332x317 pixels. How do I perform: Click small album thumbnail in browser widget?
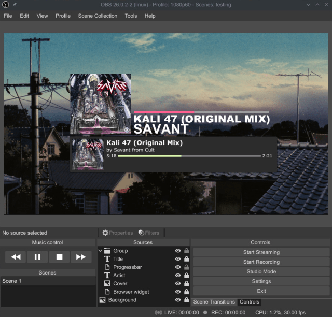88,154
